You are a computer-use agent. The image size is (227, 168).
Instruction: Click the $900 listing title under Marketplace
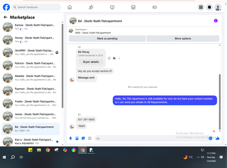point(93,33)
